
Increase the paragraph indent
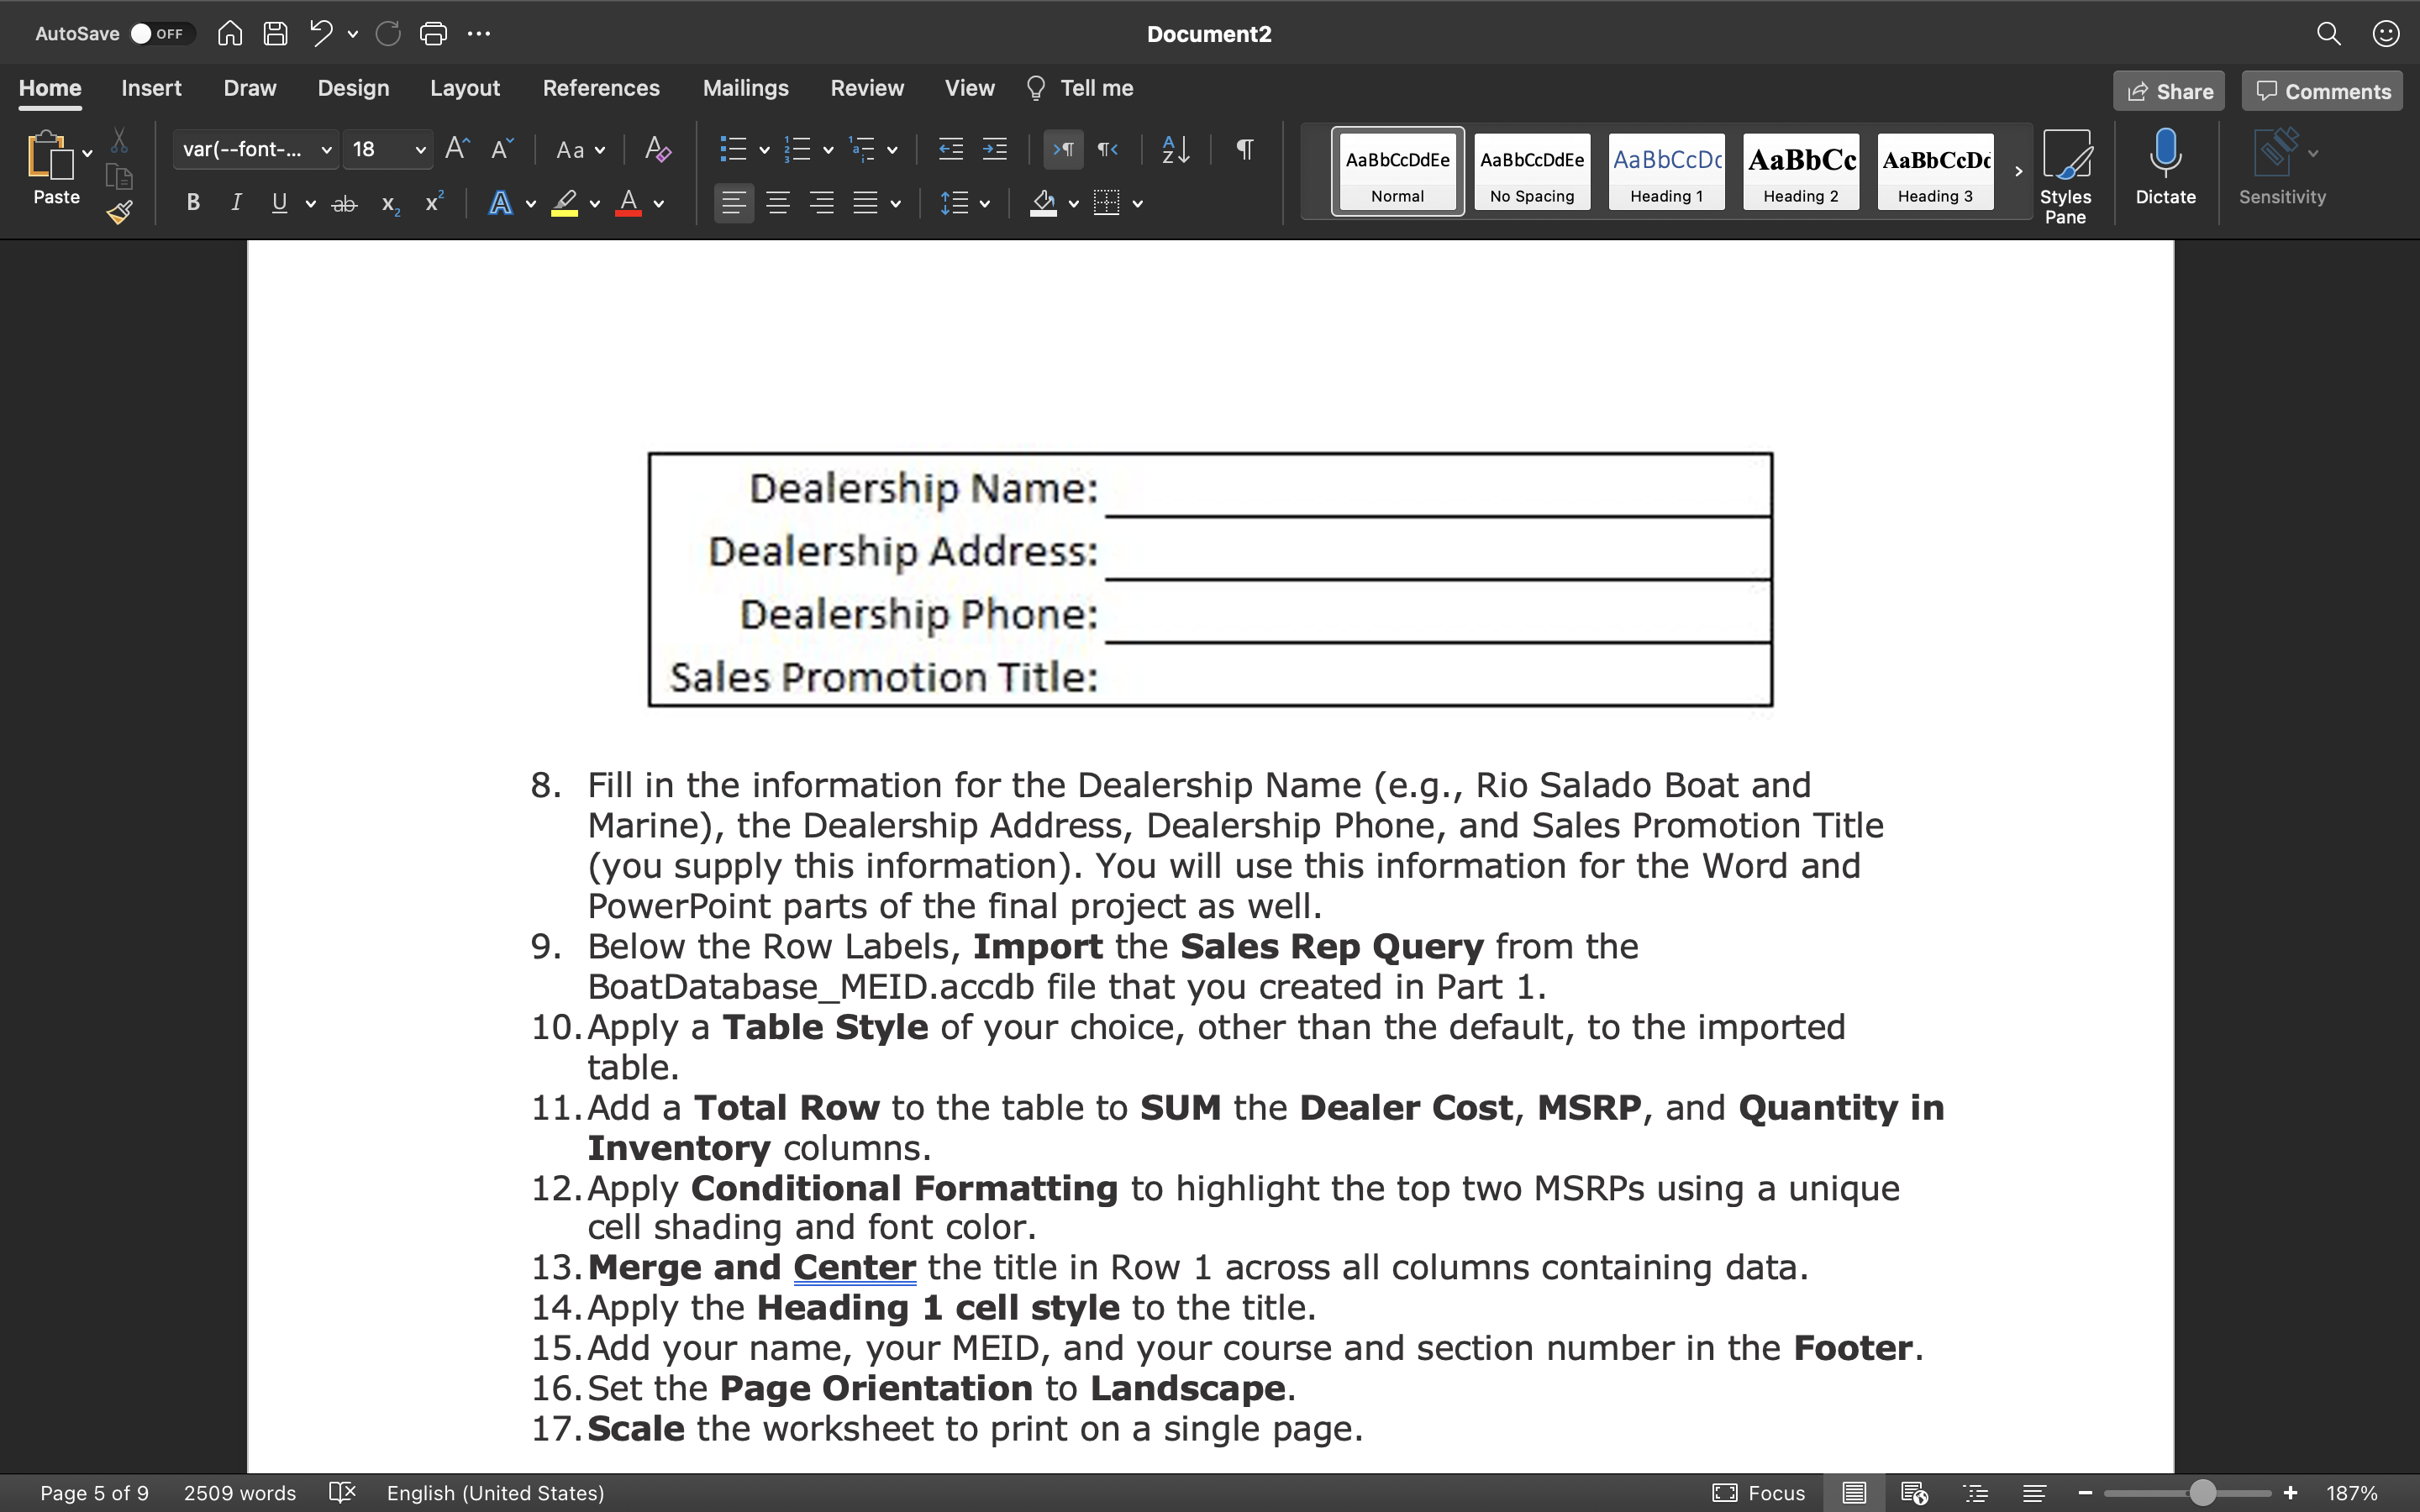pos(994,150)
